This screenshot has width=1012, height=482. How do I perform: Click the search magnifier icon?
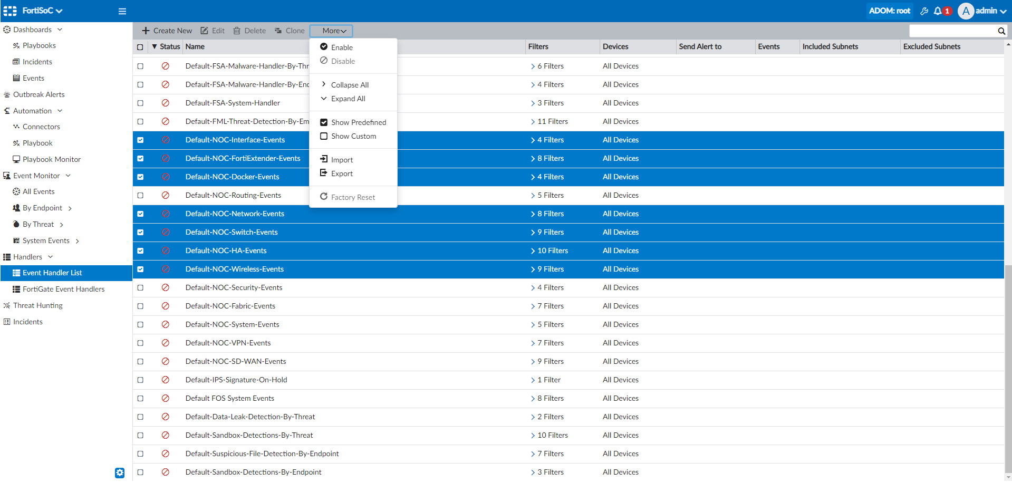coord(1001,31)
